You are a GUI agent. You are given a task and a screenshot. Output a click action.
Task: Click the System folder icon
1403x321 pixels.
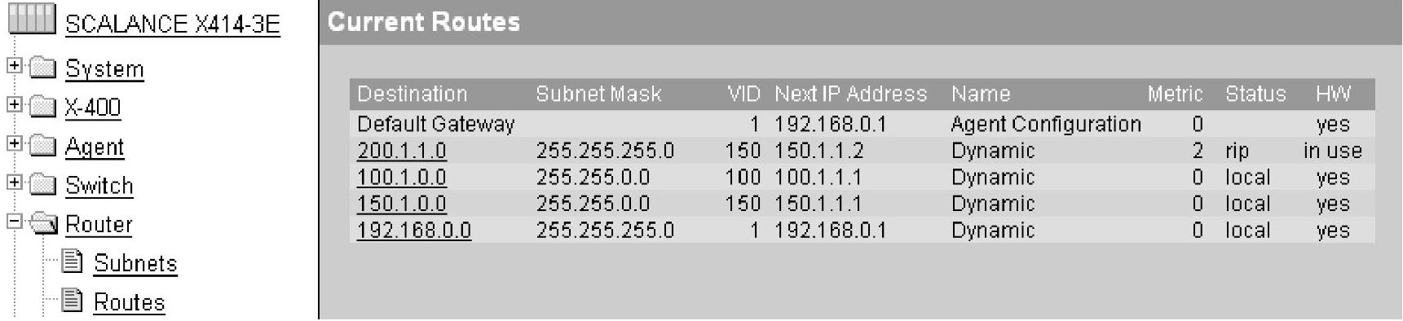point(43,68)
